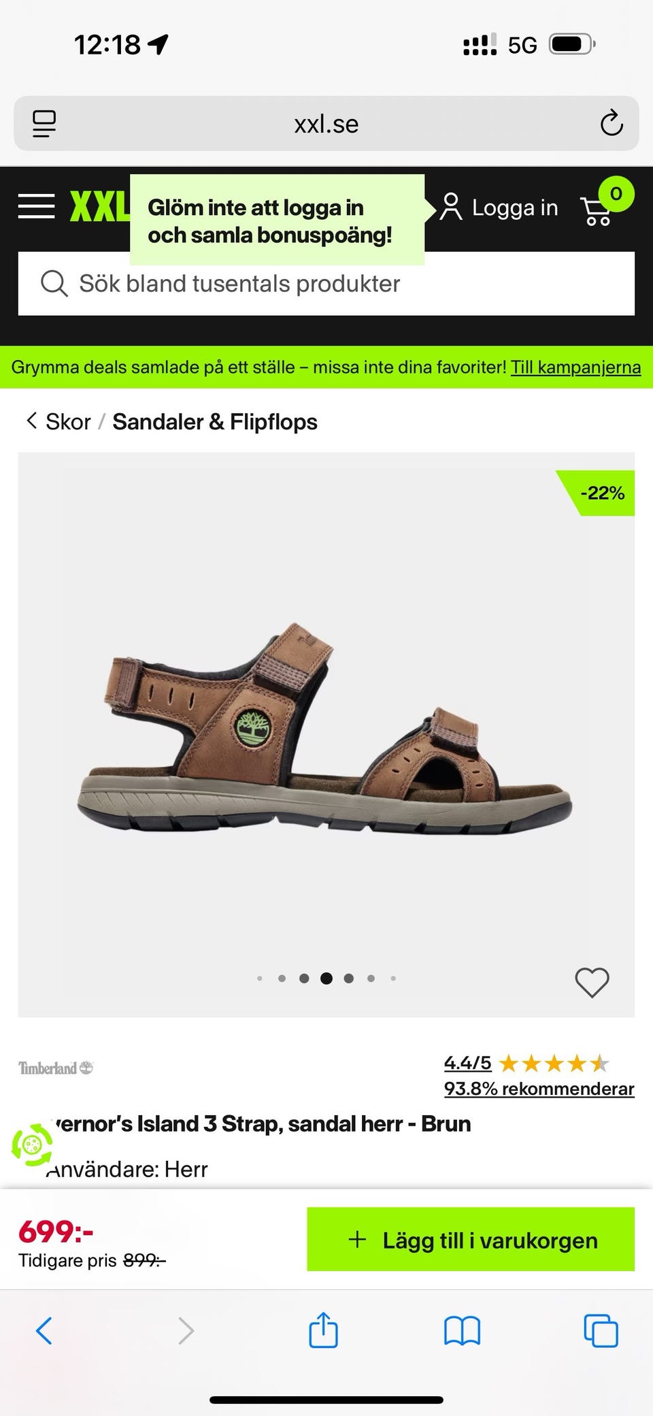Show open Safari tabs

click(601, 1330)
